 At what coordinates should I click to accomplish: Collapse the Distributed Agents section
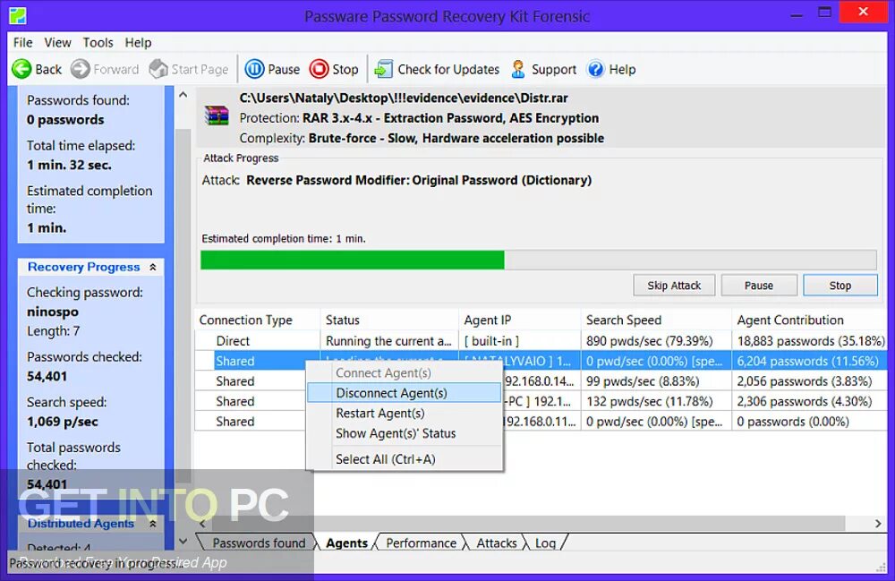(x=153, y=524)
